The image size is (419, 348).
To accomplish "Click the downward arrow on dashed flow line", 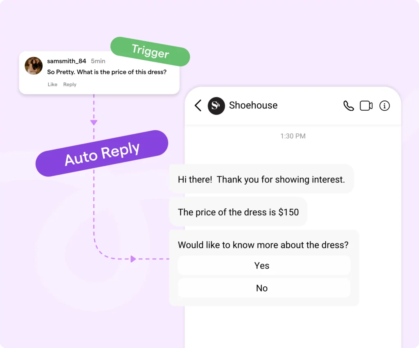I will [94, 123].
